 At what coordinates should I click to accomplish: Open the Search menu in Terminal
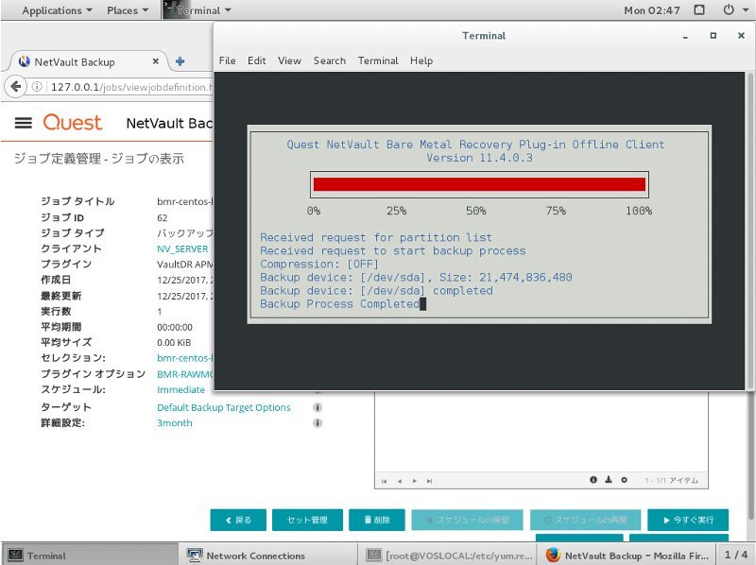click(329, 60)
